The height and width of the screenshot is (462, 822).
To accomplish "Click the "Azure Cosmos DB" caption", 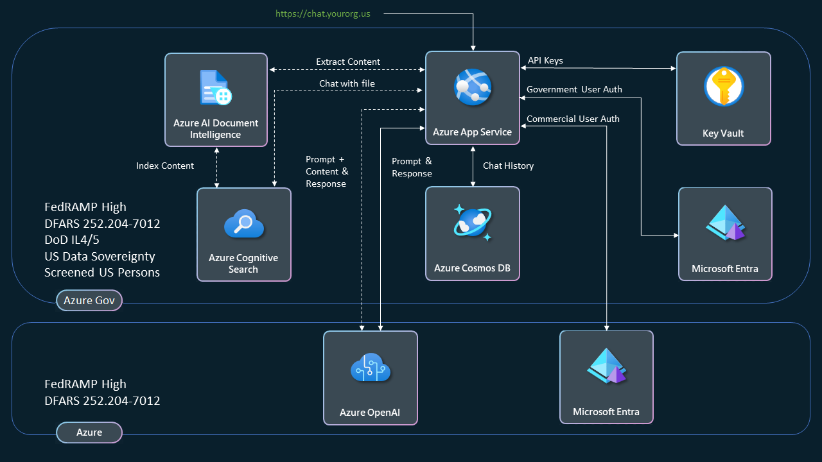I will 472,268.
